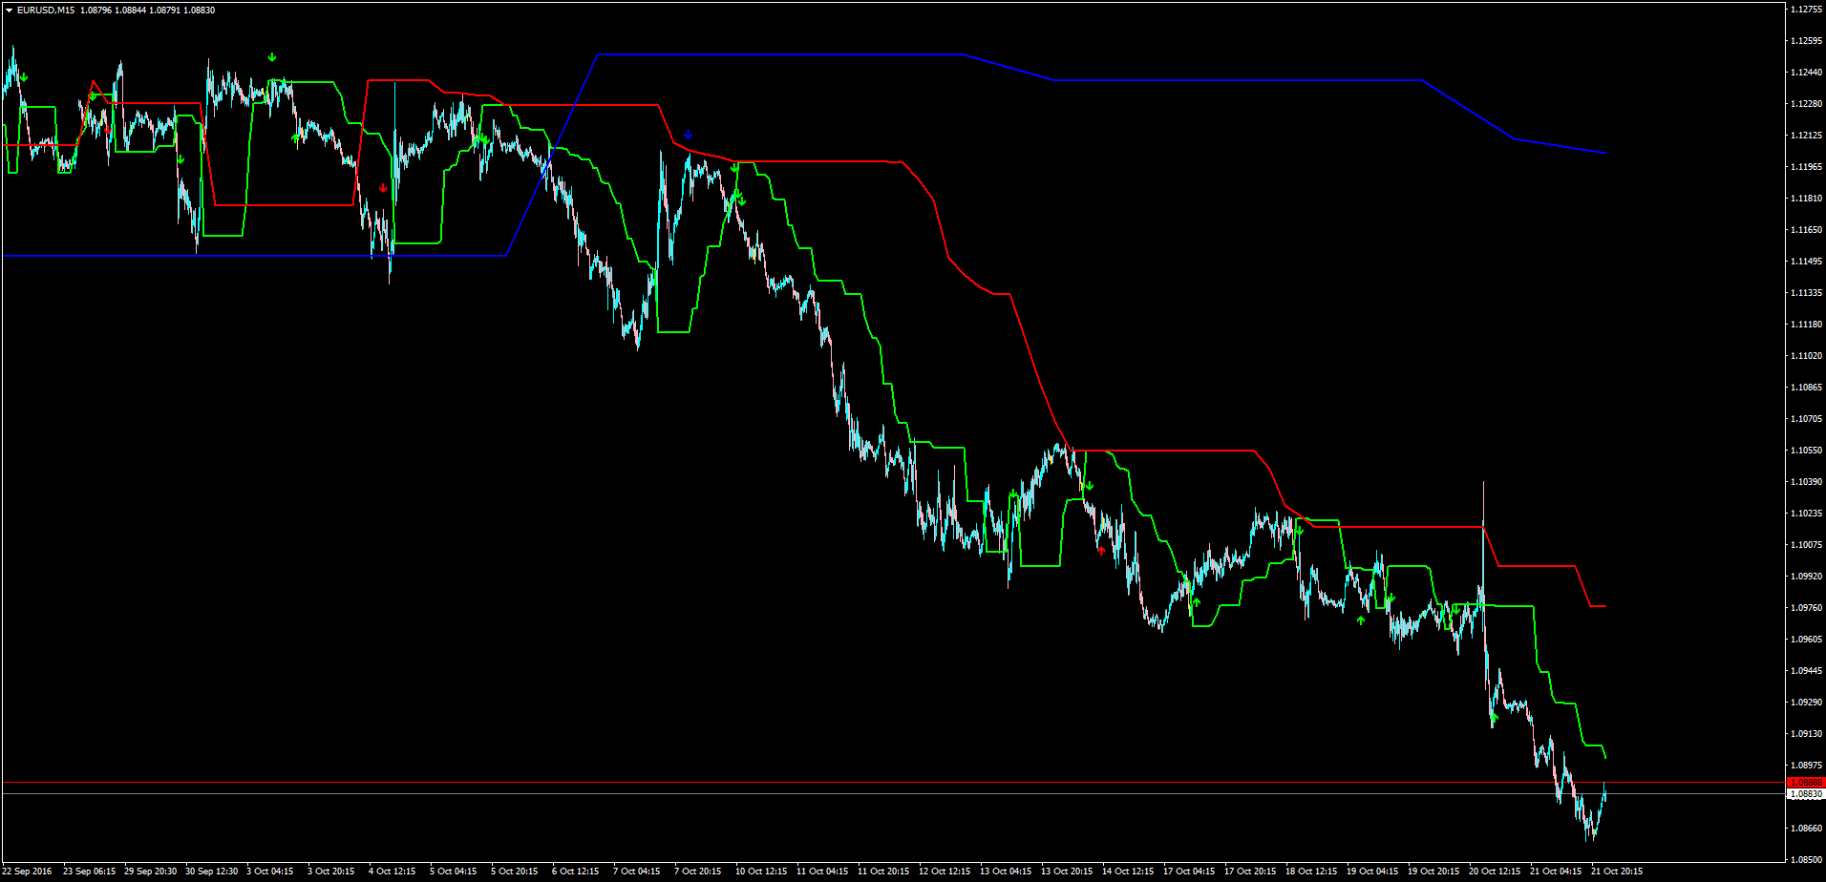The image size is (1826, 882).
Task: Open the chart menu triangle beside EURUSD,M15
Action: pos(9,10)
